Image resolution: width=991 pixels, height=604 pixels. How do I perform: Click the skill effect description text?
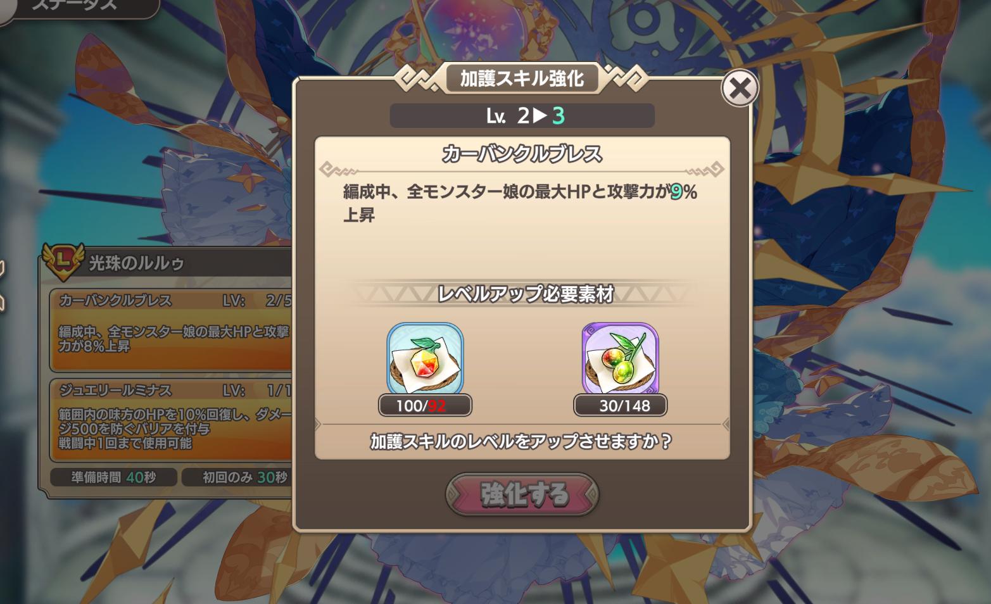[x=520, y=203]
